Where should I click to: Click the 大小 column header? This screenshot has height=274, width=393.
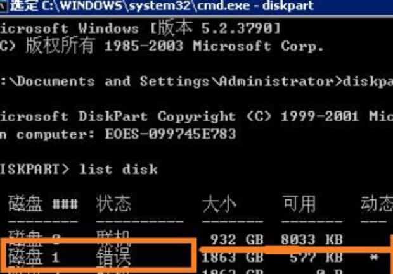point(219,204)
